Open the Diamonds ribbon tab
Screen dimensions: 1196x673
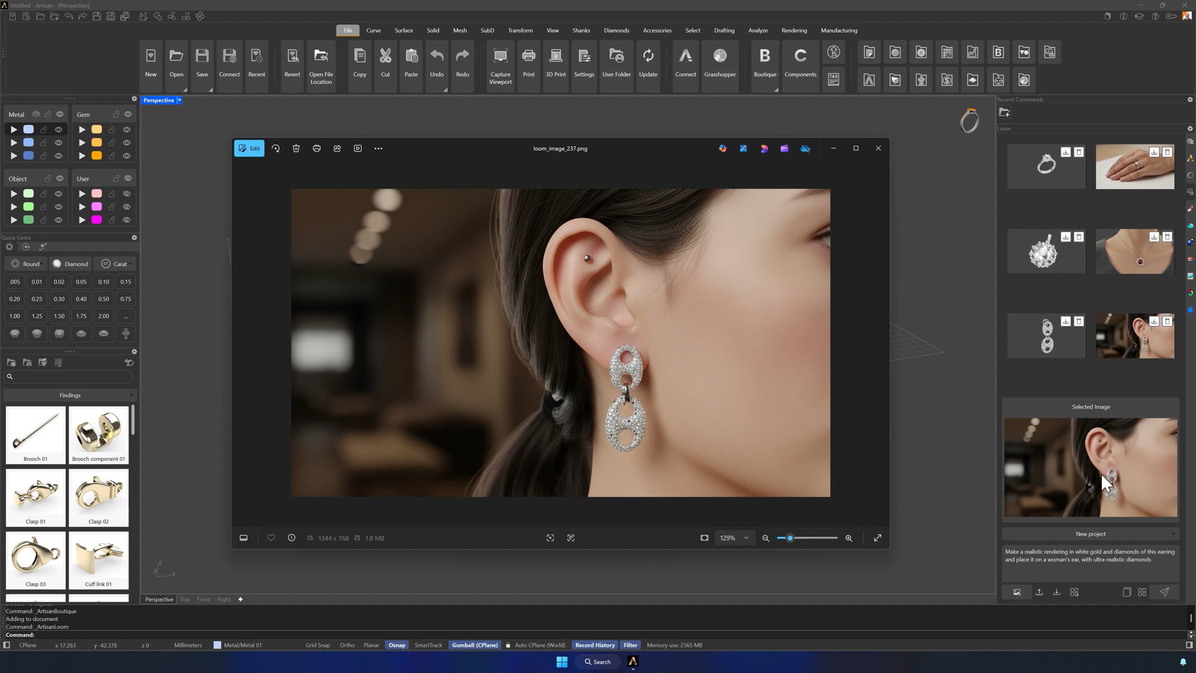[616, 30]
